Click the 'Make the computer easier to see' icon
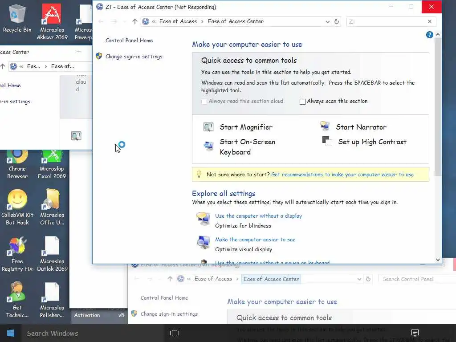Image resolution: width=456 pixels, height=342 pixels. coord(203,242)
